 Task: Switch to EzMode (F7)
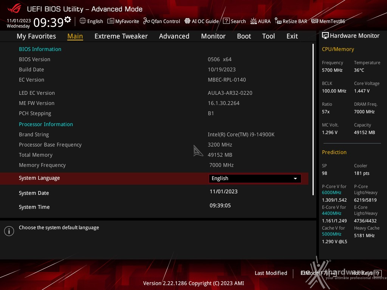[x=318, y=273]
